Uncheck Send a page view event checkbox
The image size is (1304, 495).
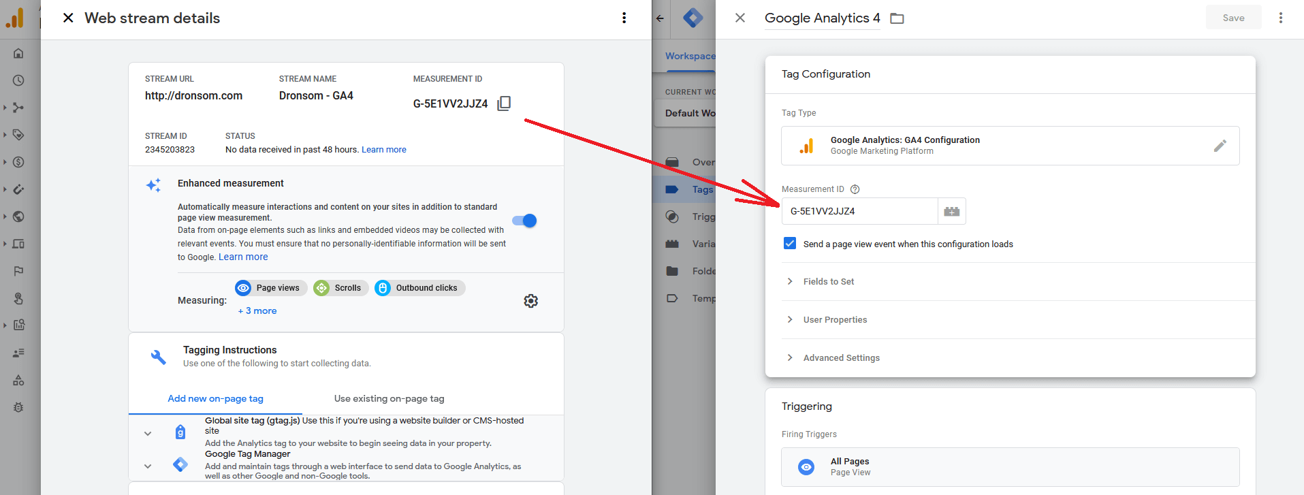click(790, 243)
